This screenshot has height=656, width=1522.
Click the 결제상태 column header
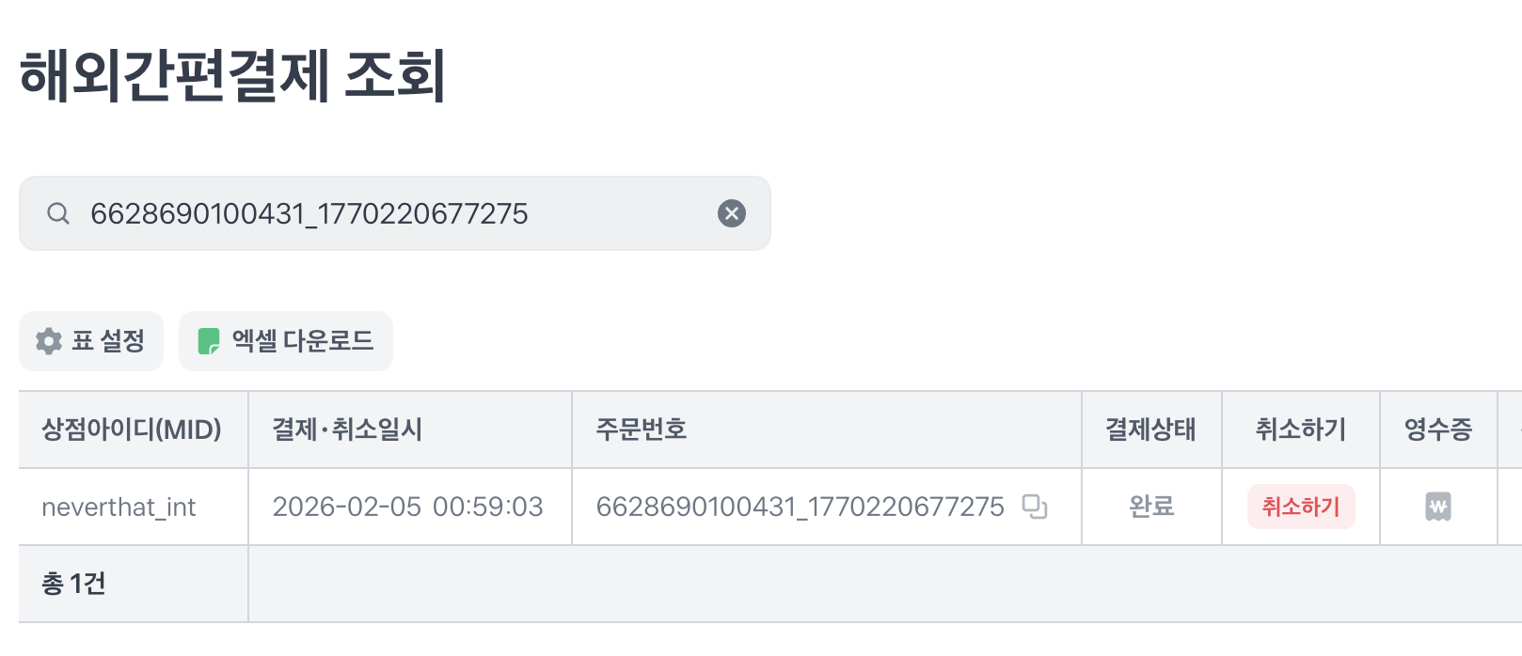pos(1150,430)
